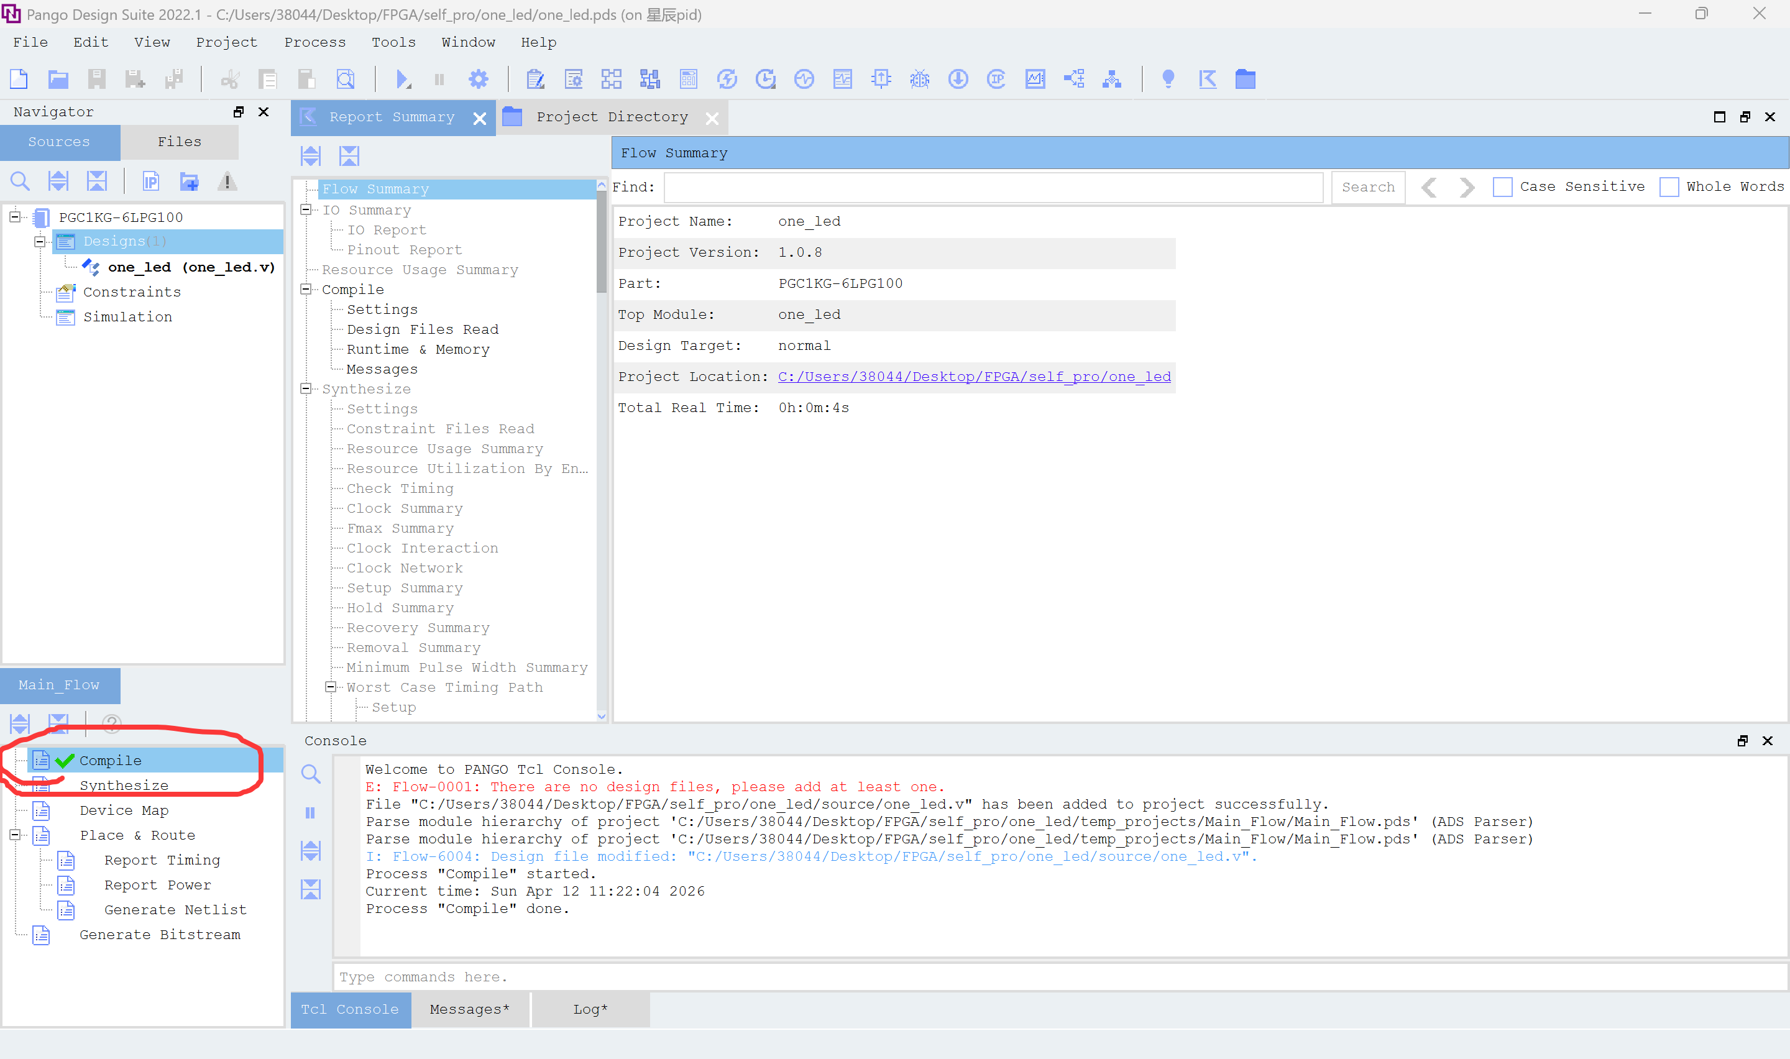Switch to the Files navigator tab
This screenshot has width=1790, height=1059.
pyautogui.click(x=179, y=142)
